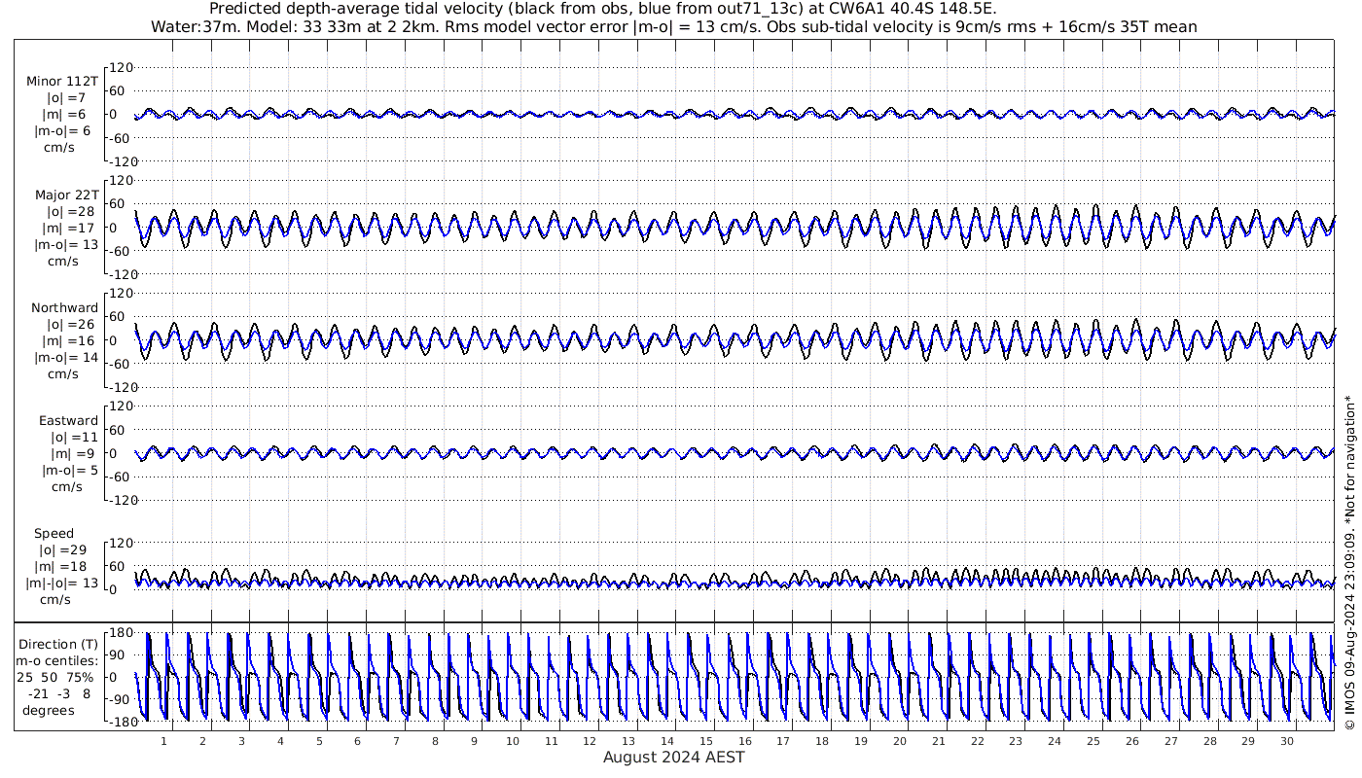Click day "13" on the date axis
1362x778 pixels.
628,740
